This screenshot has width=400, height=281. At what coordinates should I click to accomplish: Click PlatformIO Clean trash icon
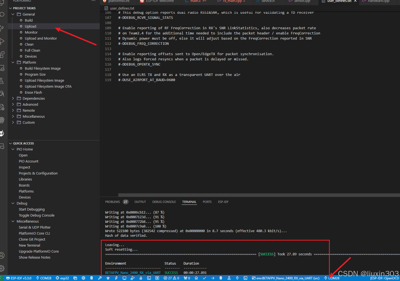click(221, 278)
